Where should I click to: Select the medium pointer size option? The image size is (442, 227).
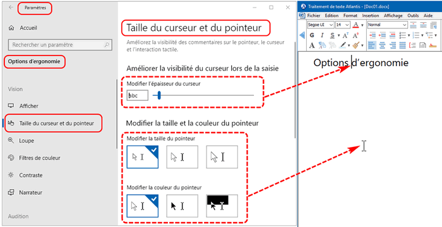[182, 157]
